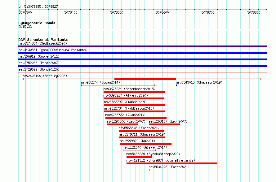Image resolution: width=276 pixels, height=182 pixels.
Task: Click the esv1290506 (Levy2007) label
Action: tap(126, 121)
